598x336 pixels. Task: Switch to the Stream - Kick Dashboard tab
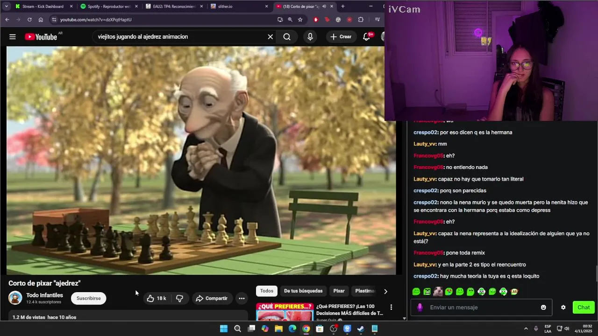click(x=43, y=7)
